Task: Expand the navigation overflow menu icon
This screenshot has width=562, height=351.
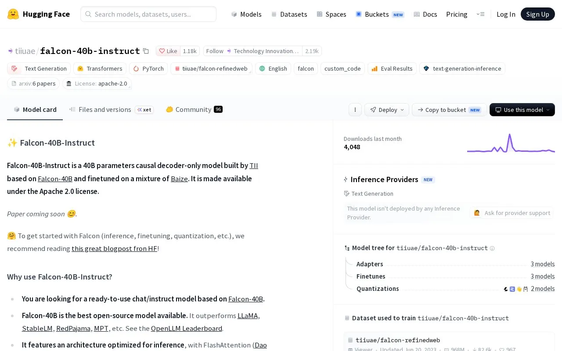Action: point(480,14)
